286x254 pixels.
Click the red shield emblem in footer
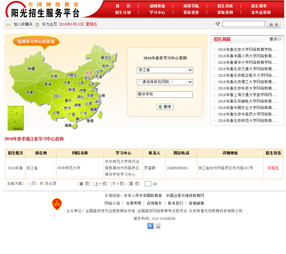[x=57, y=204]
